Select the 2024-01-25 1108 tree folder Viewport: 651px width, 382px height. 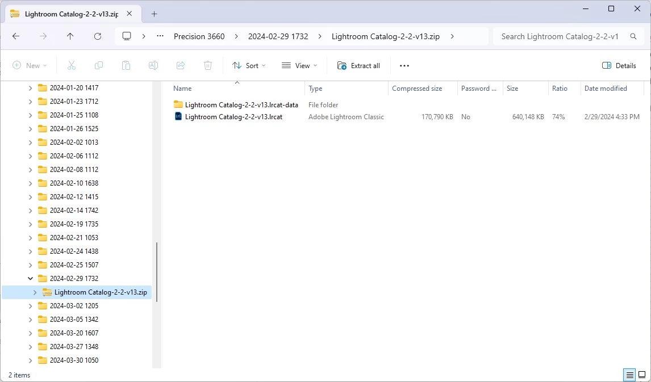[x=74, y=115]
